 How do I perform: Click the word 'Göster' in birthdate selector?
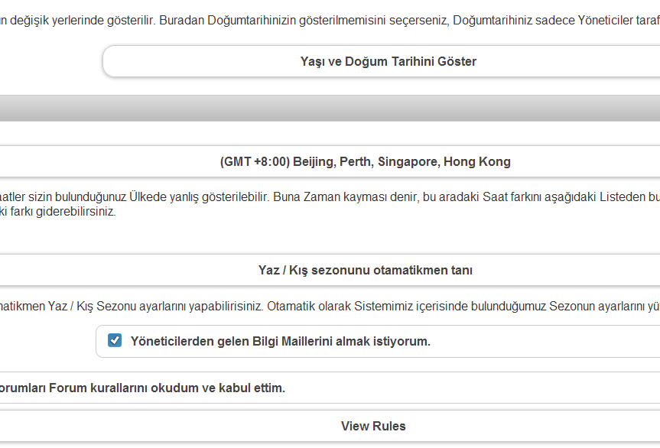point(457,61)
